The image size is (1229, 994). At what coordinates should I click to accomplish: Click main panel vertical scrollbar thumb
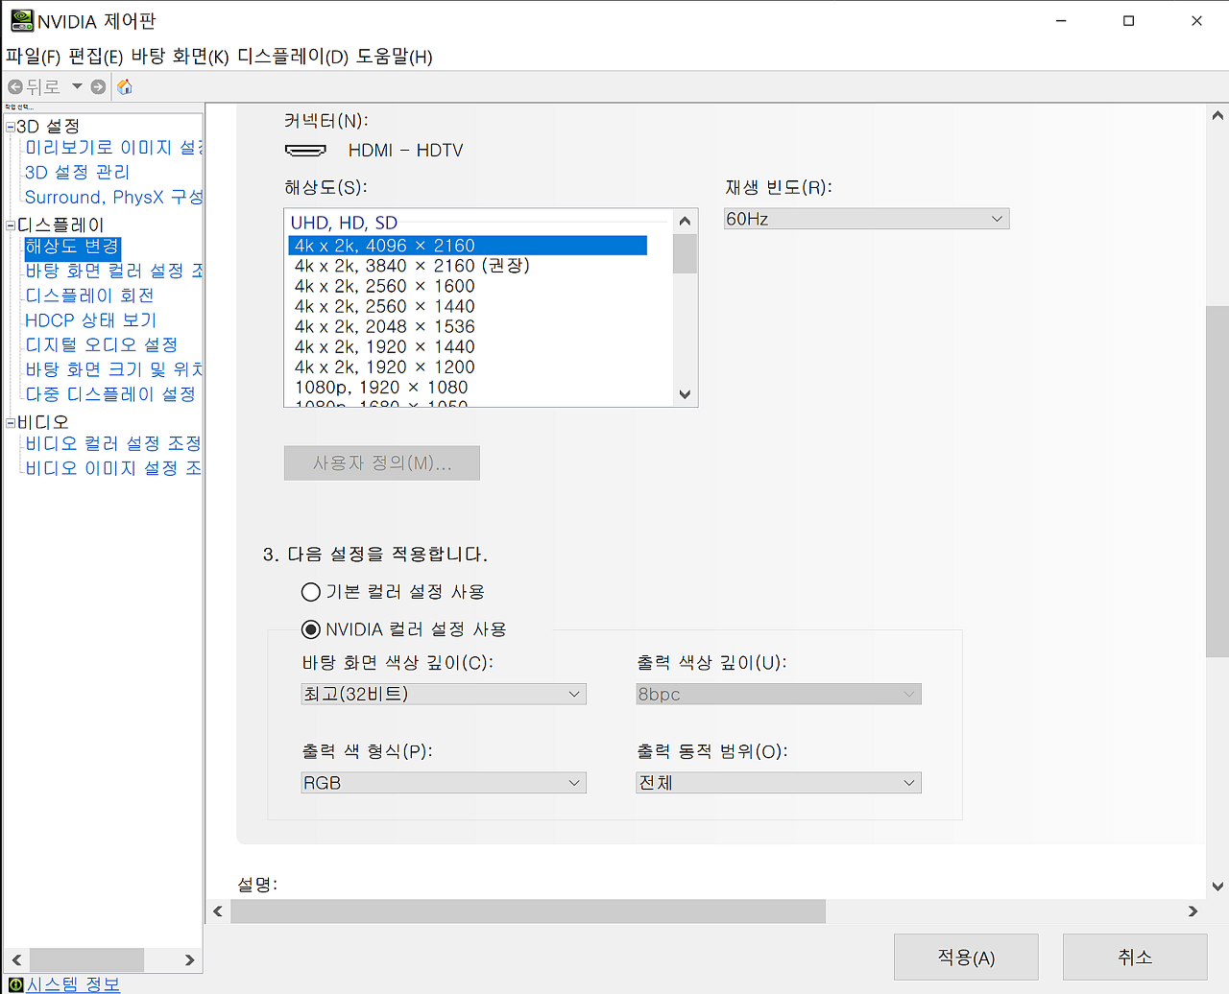coord(1217,482)
